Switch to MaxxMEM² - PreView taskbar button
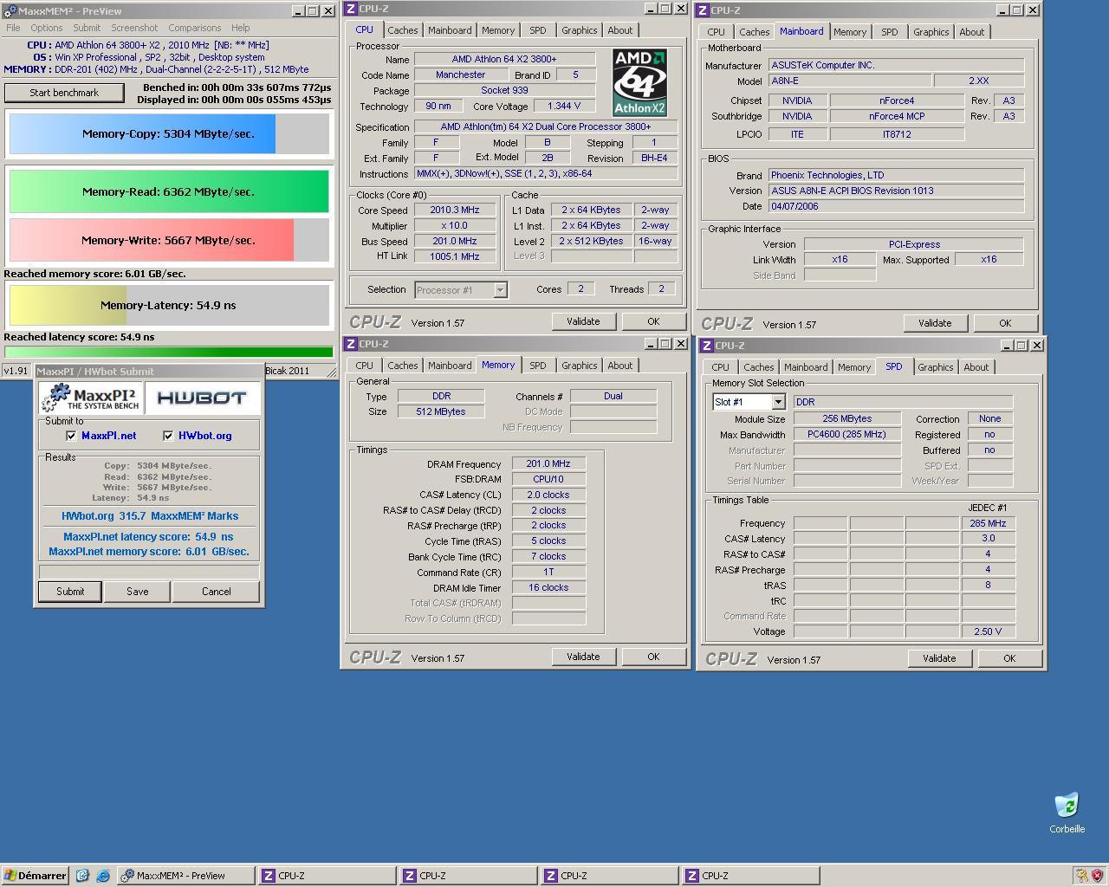Image resolution: width=1109 pixels, height=887 pixels. click(x=185, y=876)
